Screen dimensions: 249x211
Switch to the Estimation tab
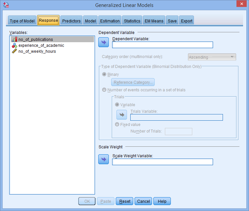(110, 21)
